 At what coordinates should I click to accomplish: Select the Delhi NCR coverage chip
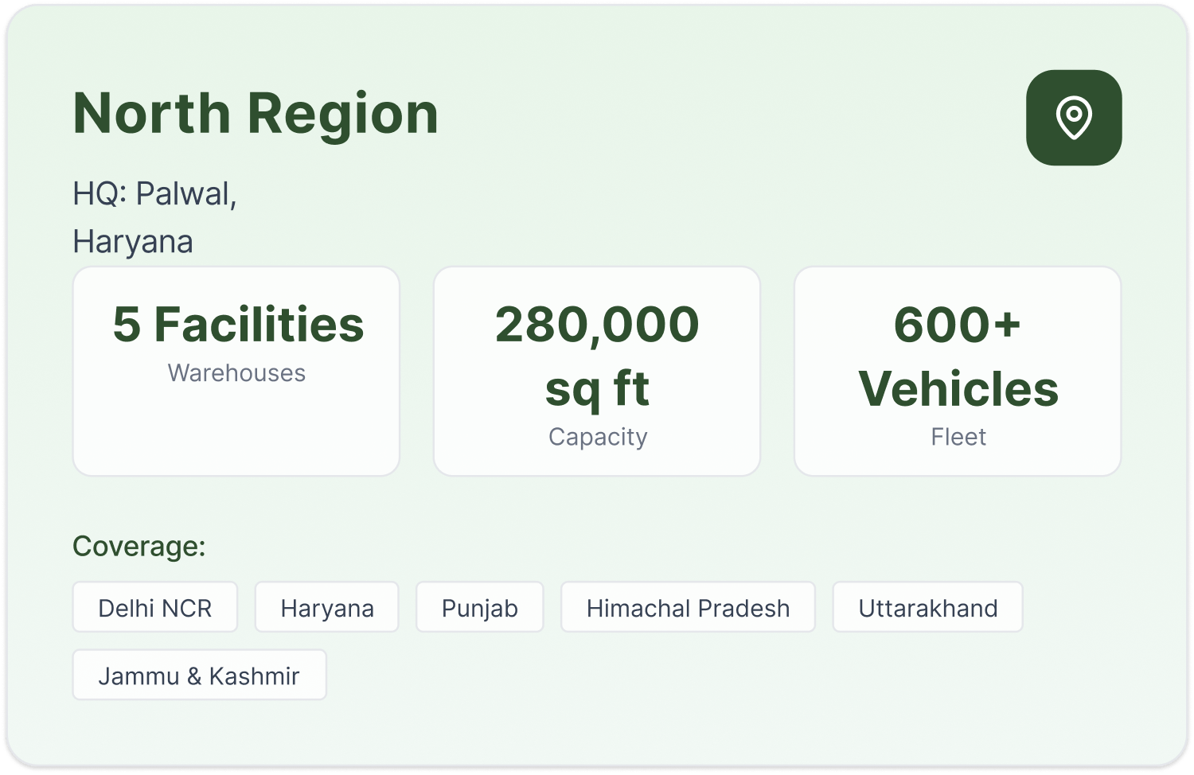tap(155, 608)
